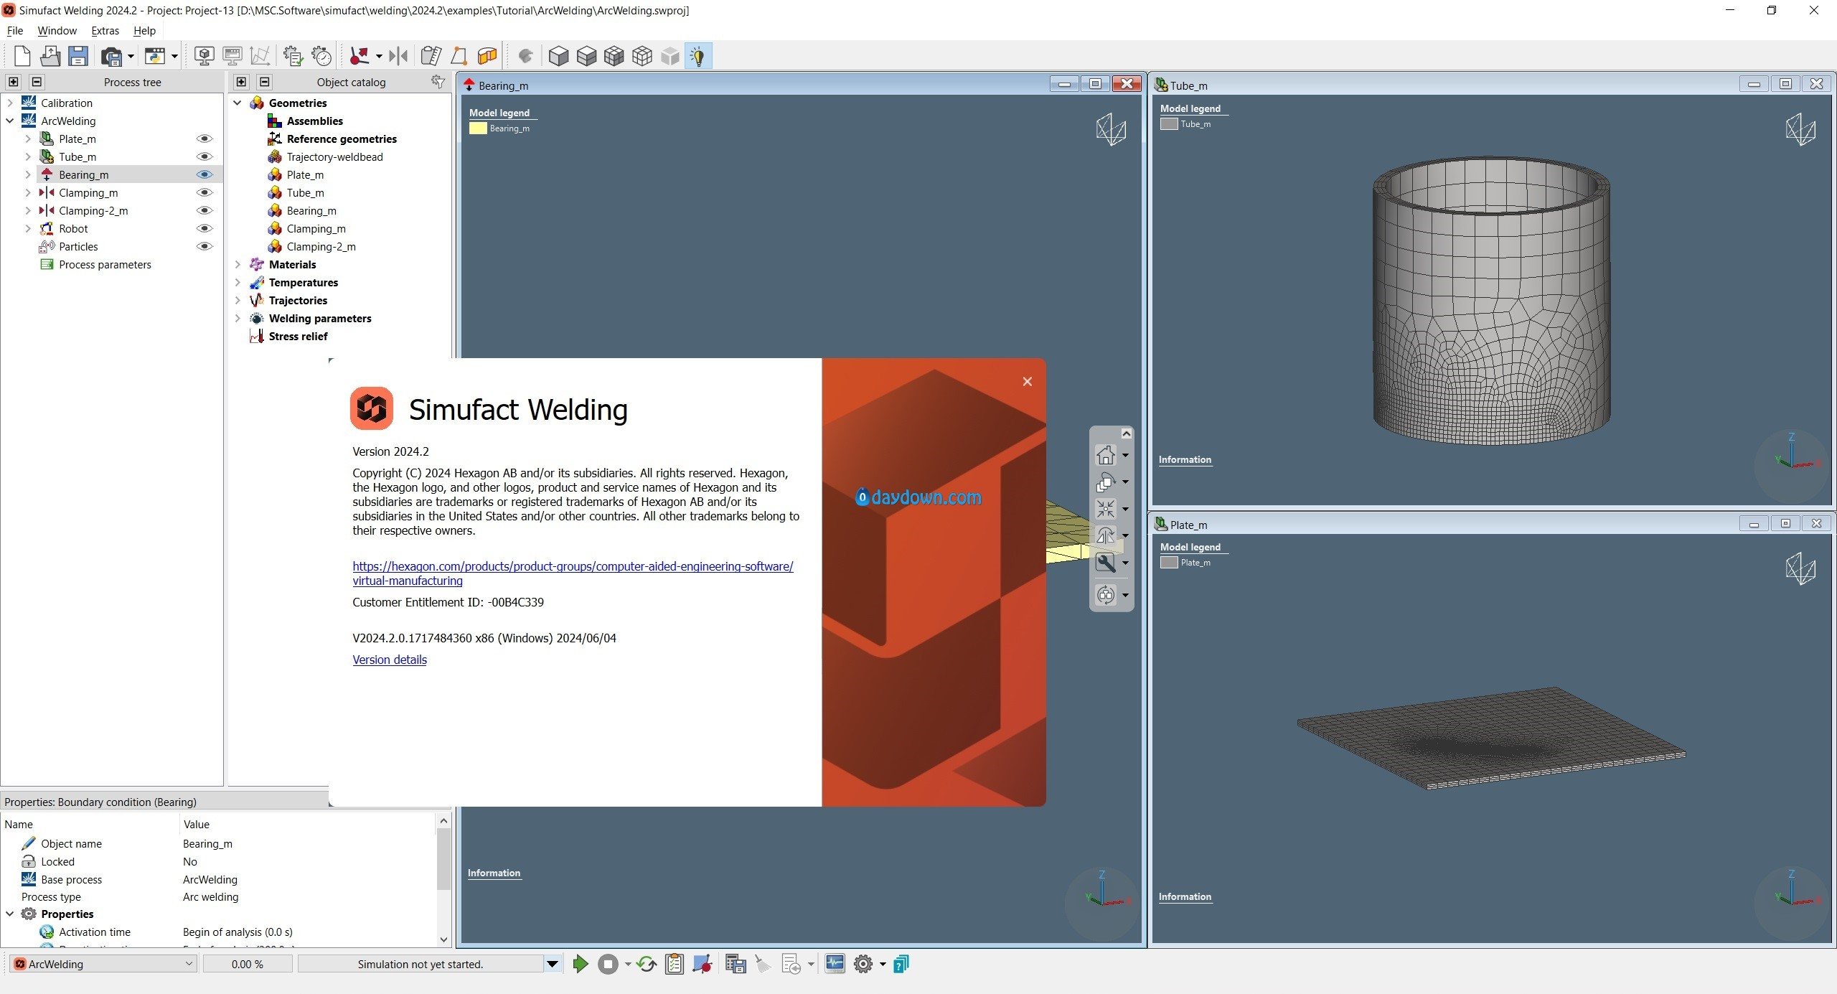Toggle visibility eye for Tube_m

coord(205,156)
